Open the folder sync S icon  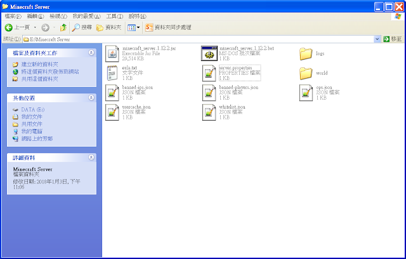(149, 27)
